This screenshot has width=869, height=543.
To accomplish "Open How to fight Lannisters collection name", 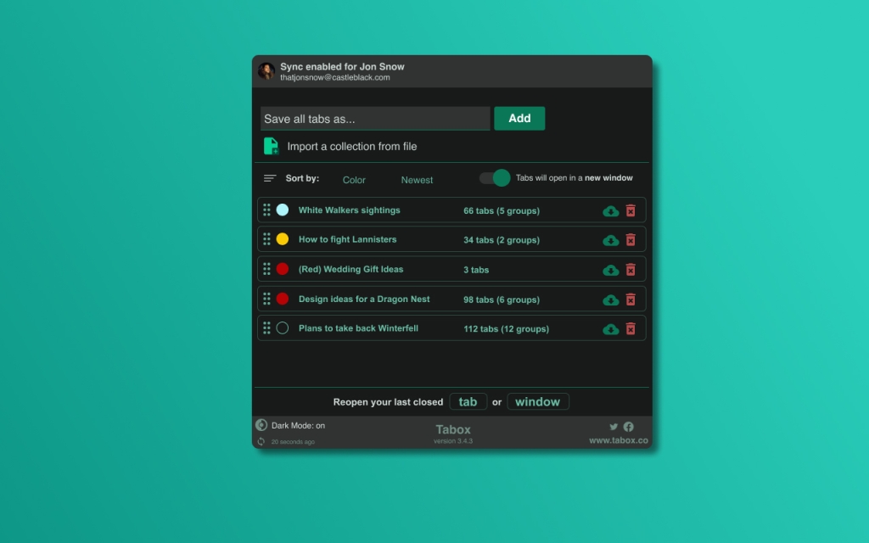I will (x=347, y=239).
